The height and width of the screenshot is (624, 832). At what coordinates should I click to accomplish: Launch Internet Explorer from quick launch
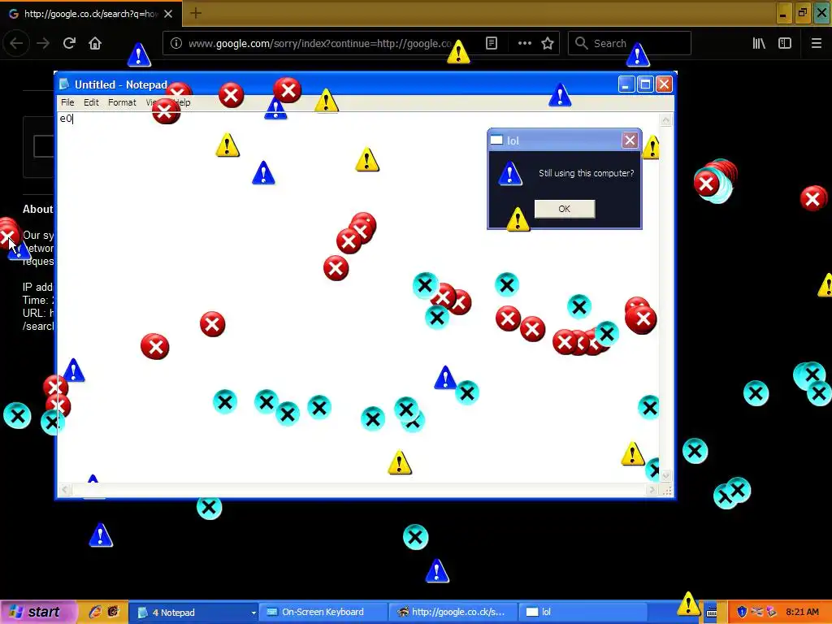pos(95,612)
